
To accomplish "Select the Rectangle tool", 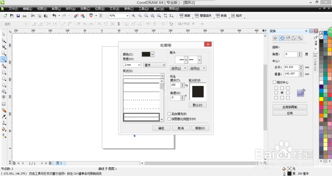I will [4, 73].
